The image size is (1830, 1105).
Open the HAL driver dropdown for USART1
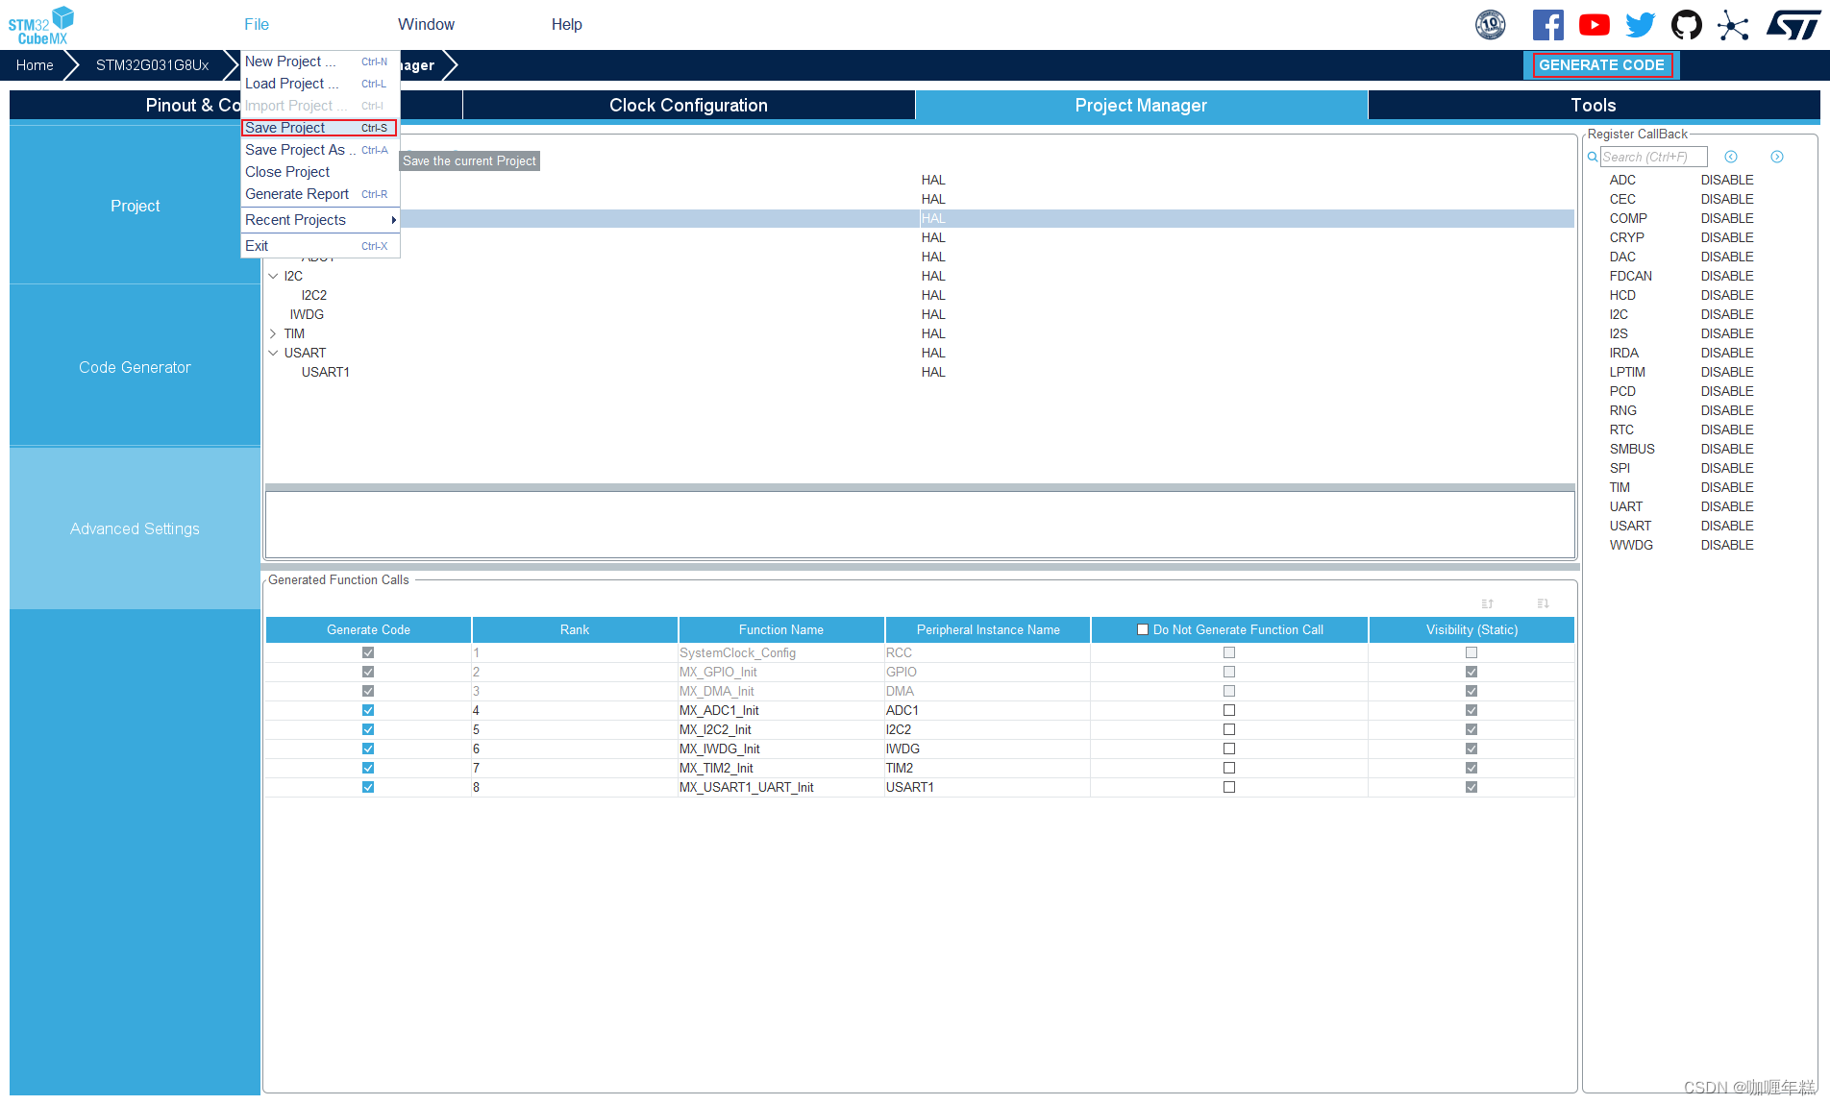pos(933,372)
